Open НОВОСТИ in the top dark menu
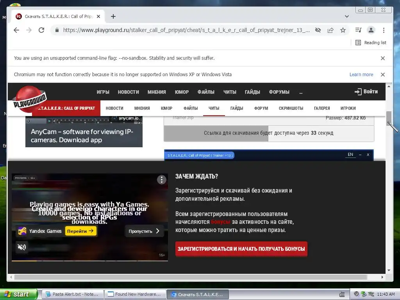Screen dimensions: 400x300 128,92
